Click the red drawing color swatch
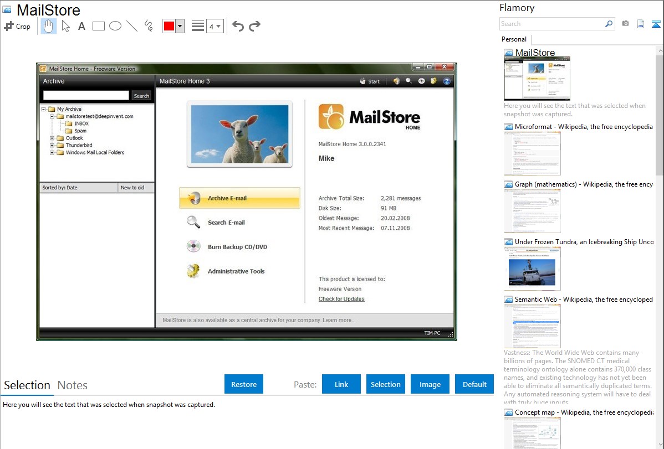Viewport: 664px width, 449px height. [169, 26]
